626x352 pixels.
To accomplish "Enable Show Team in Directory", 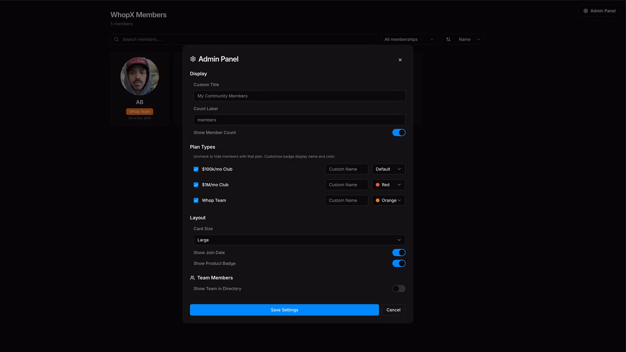I will 399,288.
